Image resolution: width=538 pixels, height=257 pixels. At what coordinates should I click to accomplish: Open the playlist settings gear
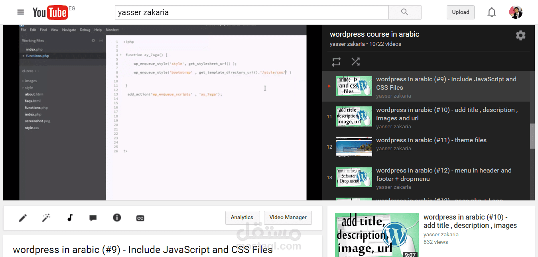pyautogui.click(x=521, y=35)
